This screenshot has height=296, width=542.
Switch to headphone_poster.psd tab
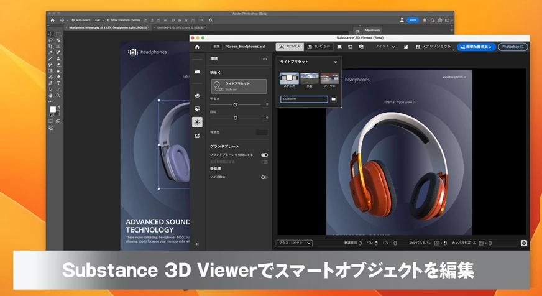(109, 27)
